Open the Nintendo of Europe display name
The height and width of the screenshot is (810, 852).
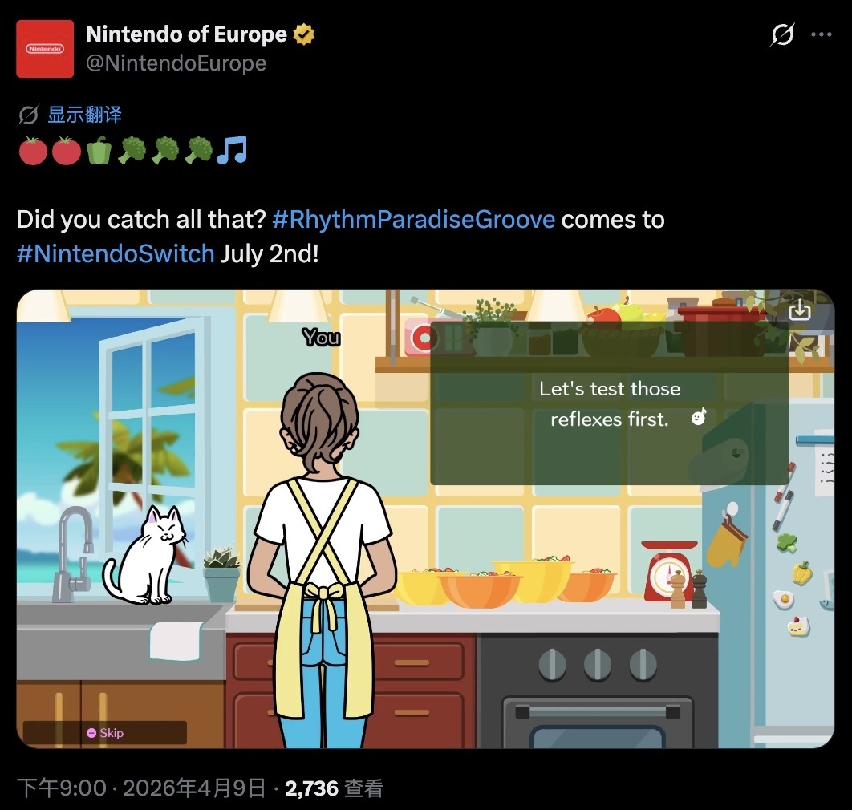pyautogui.click(x=186, y=34)
